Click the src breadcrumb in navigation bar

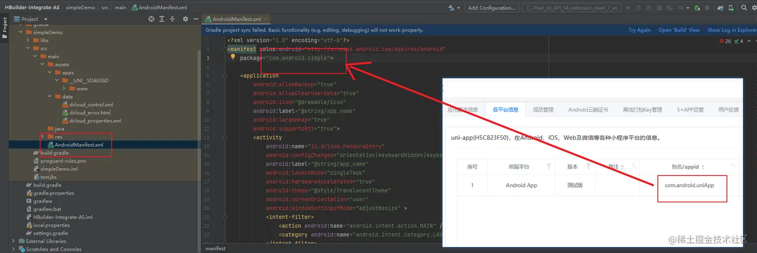pyautogui.click(x=105, y=8)
